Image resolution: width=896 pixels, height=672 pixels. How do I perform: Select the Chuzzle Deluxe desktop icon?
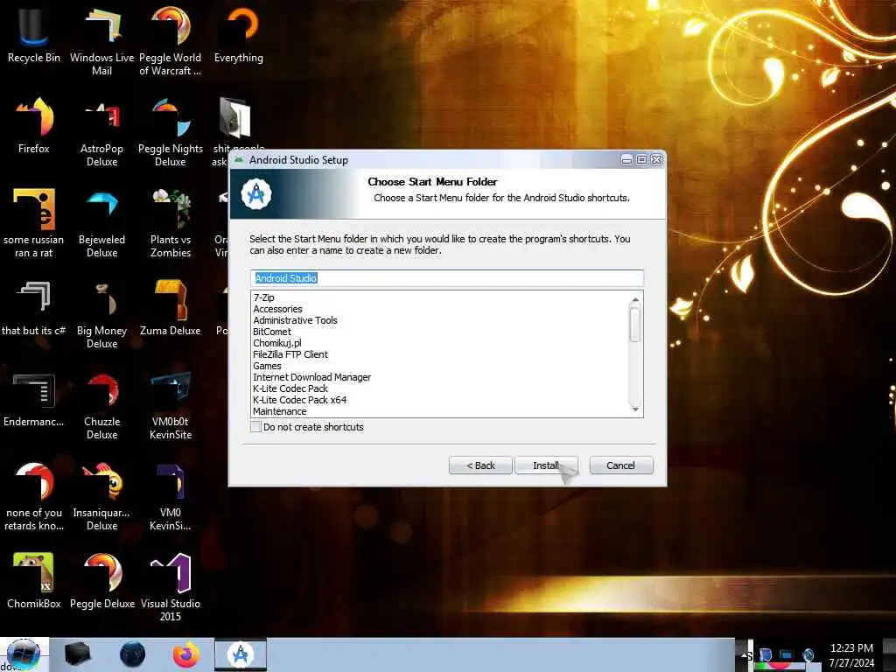(x=101, y=404)
